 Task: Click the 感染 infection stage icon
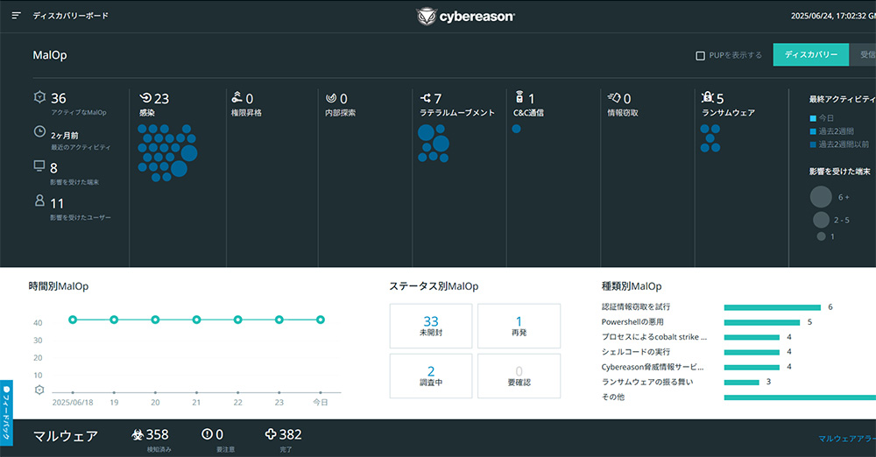(145, 98)
